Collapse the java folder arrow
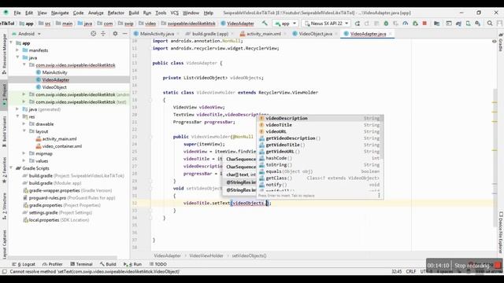This screenshot has height=283, width=504. click(x=17, y=57)
